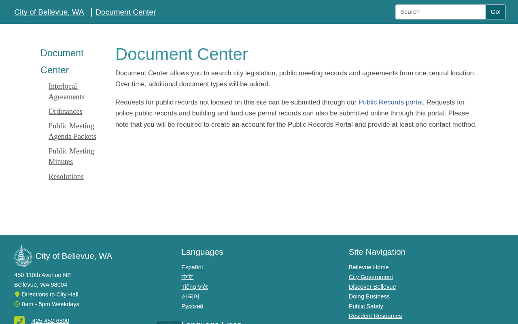The width and height of the screenshot is (518, 324).
Task: Click the Languages footer heading
Action: coord(202,252)
